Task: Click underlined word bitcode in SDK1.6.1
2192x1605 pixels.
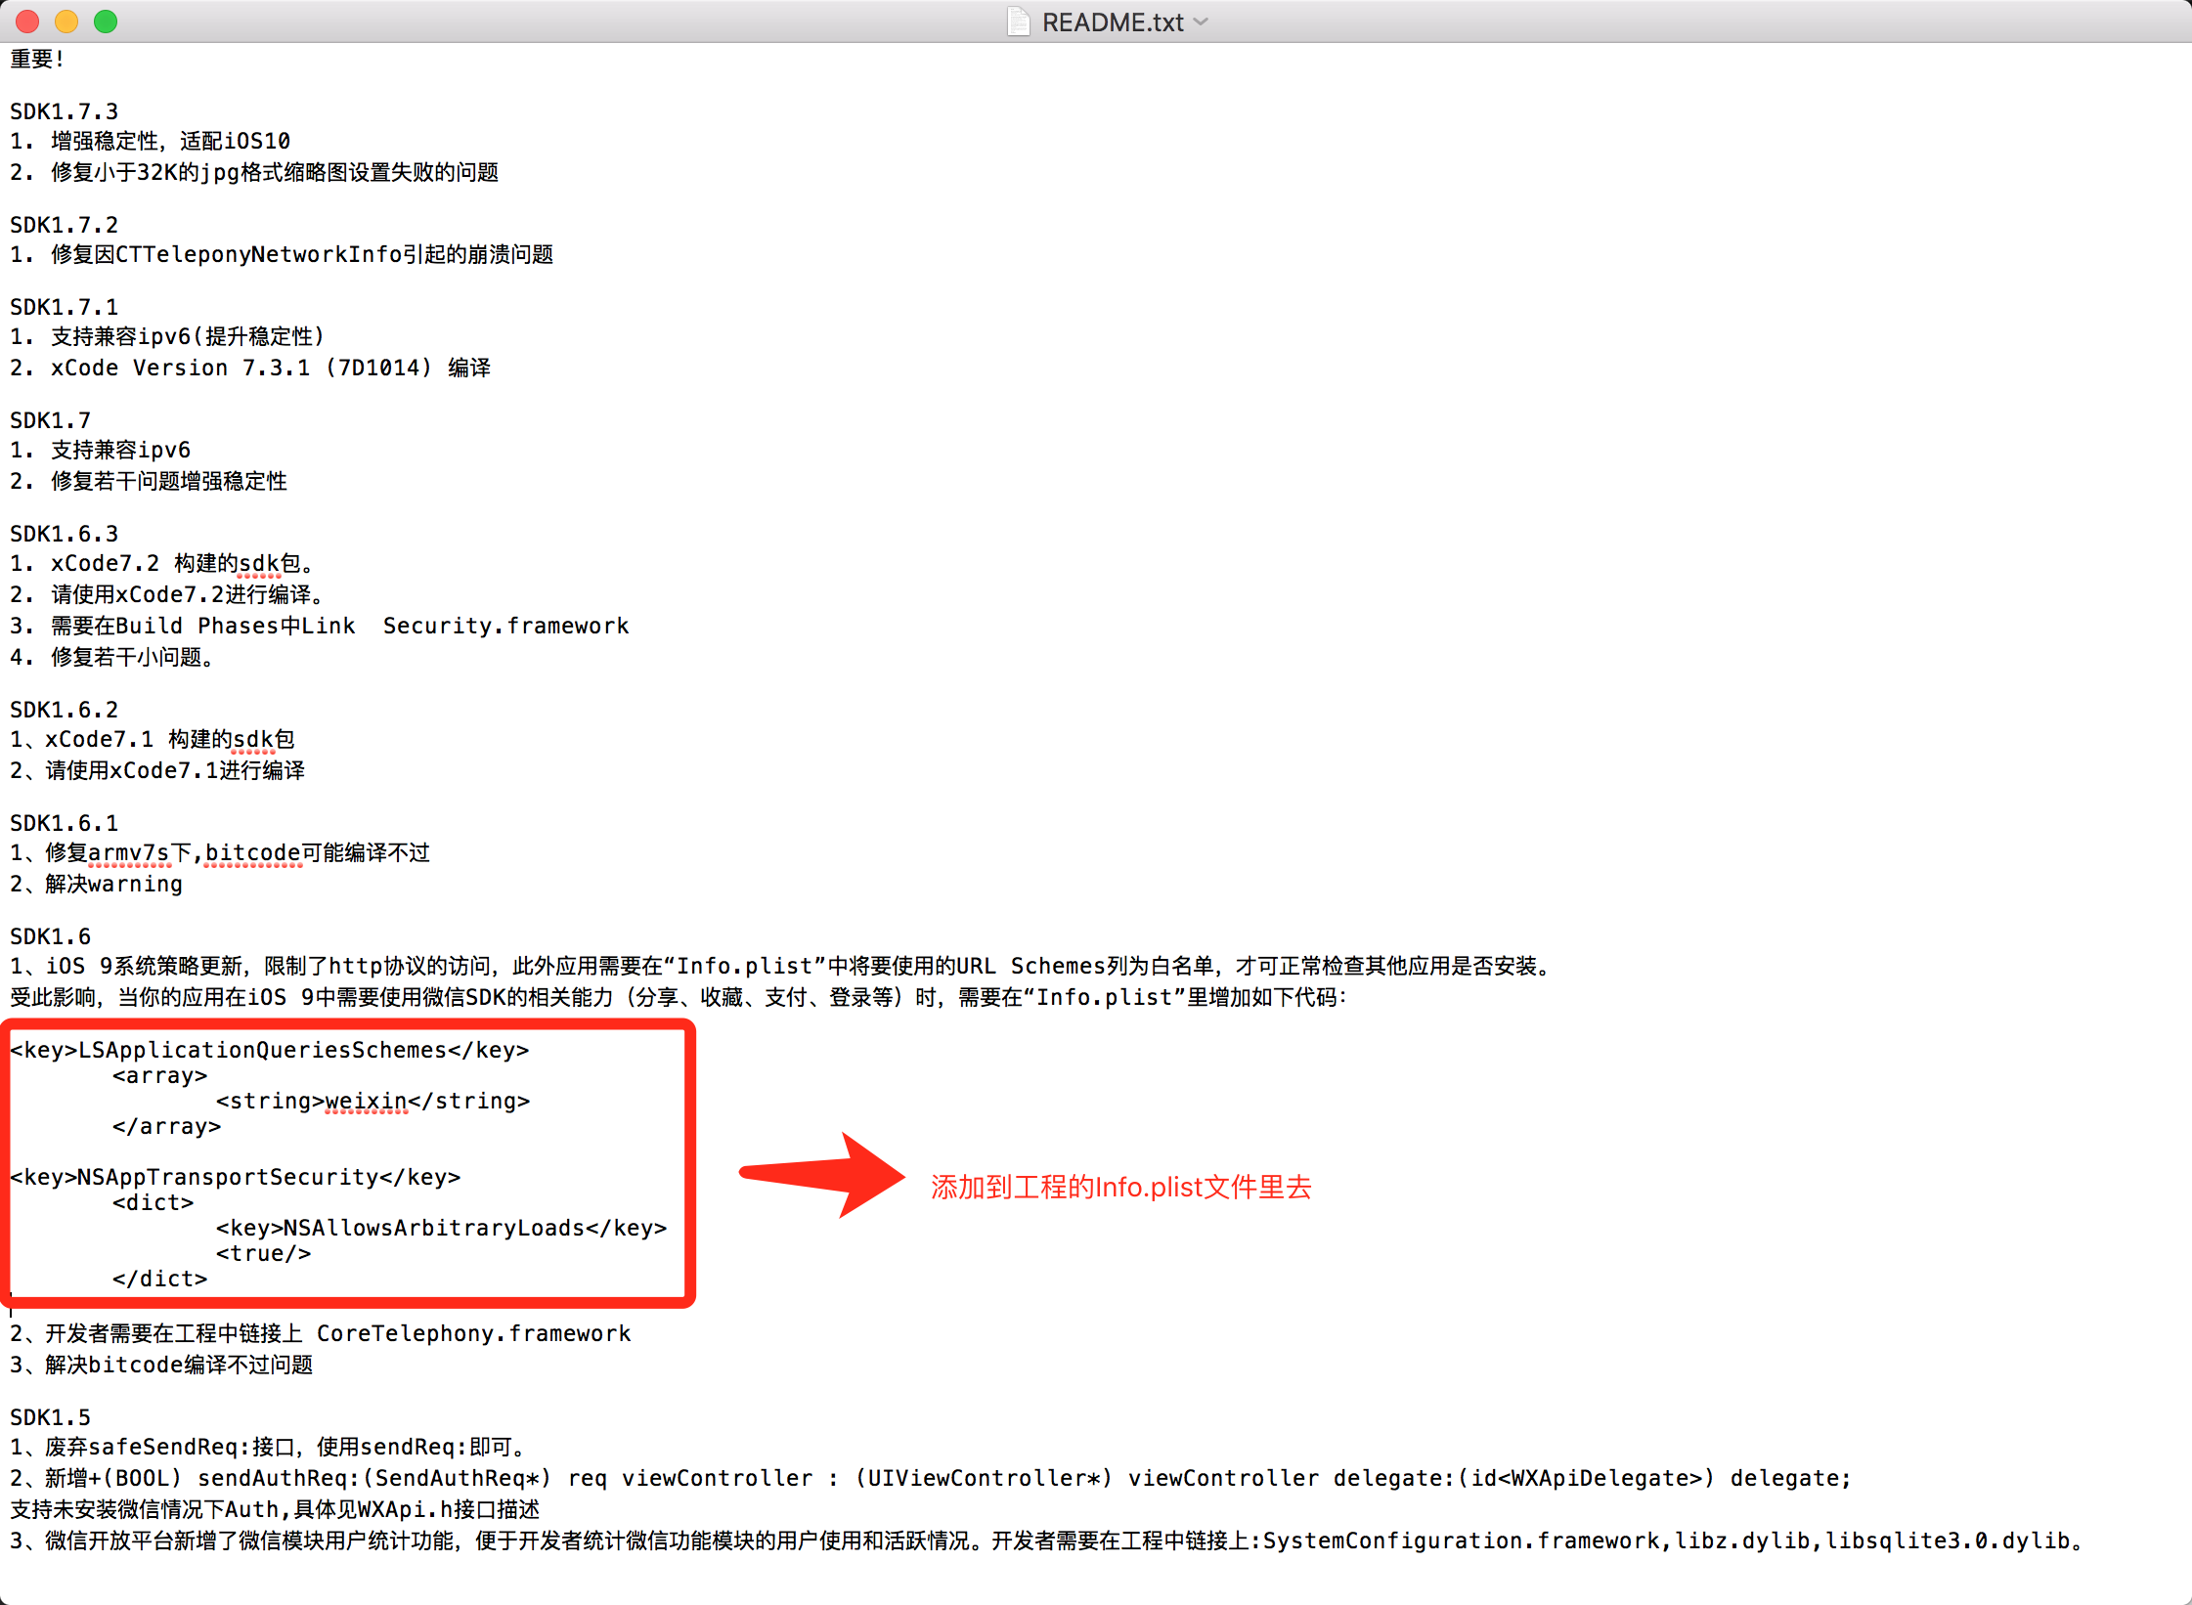Action: 252,852
